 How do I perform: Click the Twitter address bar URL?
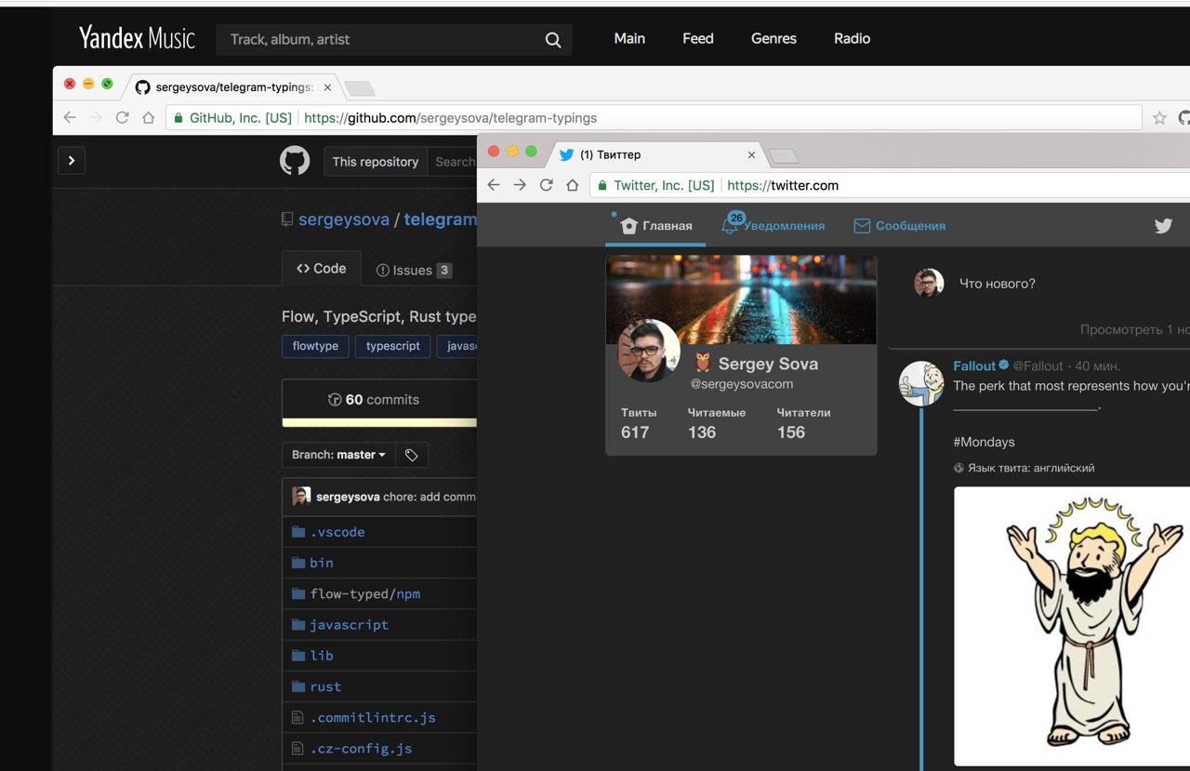[783, 185]
